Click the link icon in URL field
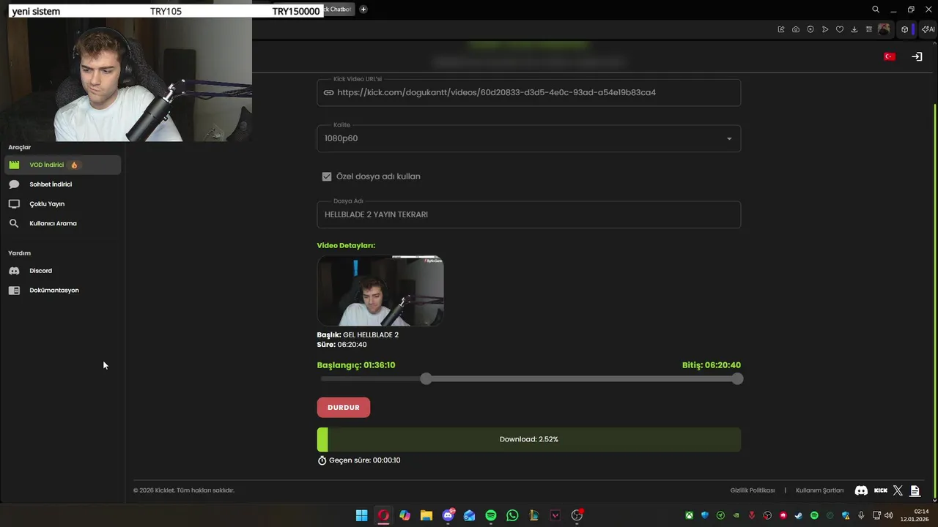Screen dimensions: 938x527 [x=328, y=93]
